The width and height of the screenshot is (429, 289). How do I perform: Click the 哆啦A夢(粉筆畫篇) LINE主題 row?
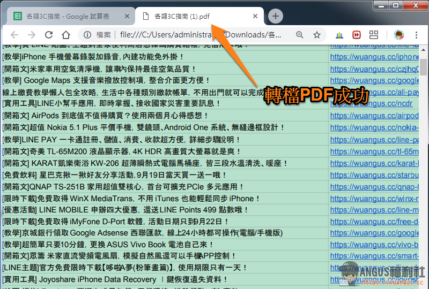point(125,268)
